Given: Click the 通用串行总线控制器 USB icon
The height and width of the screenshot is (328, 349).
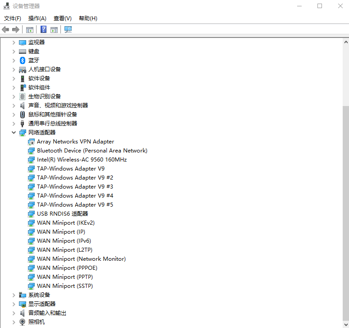Looking at the screenshot, I should tap(22, 124).
